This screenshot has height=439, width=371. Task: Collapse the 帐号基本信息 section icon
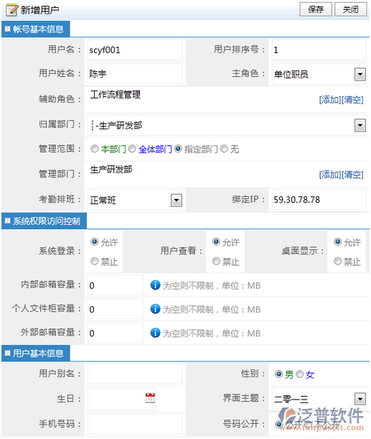[x=8, y=29]
